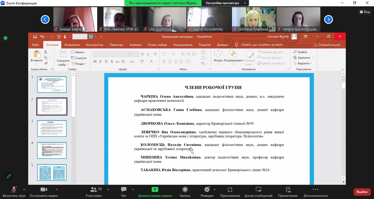Open the Файл tab
This screenshot has width=374, height=199.
pos(36,45)
